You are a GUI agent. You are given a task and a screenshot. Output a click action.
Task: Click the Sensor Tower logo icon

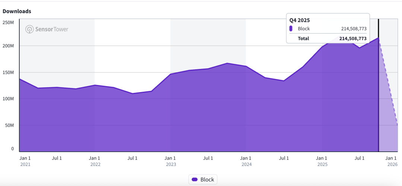(30, 29)
